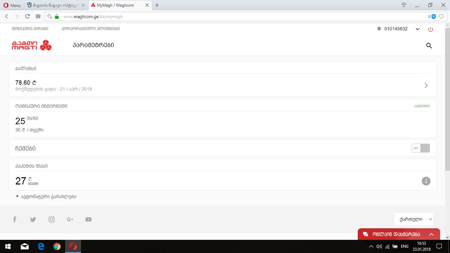Show hidden system tray icons

(371, 246)
